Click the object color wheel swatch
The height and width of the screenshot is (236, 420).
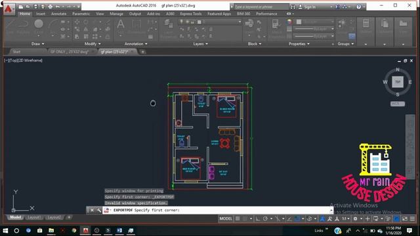click(289, 22)
